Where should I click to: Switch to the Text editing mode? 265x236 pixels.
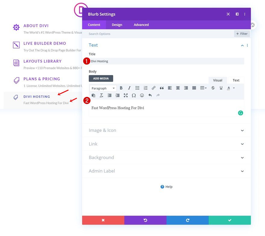coord(236,80)
